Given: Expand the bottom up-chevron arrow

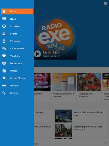Looking at the screenshot, I should coord(106,143).
